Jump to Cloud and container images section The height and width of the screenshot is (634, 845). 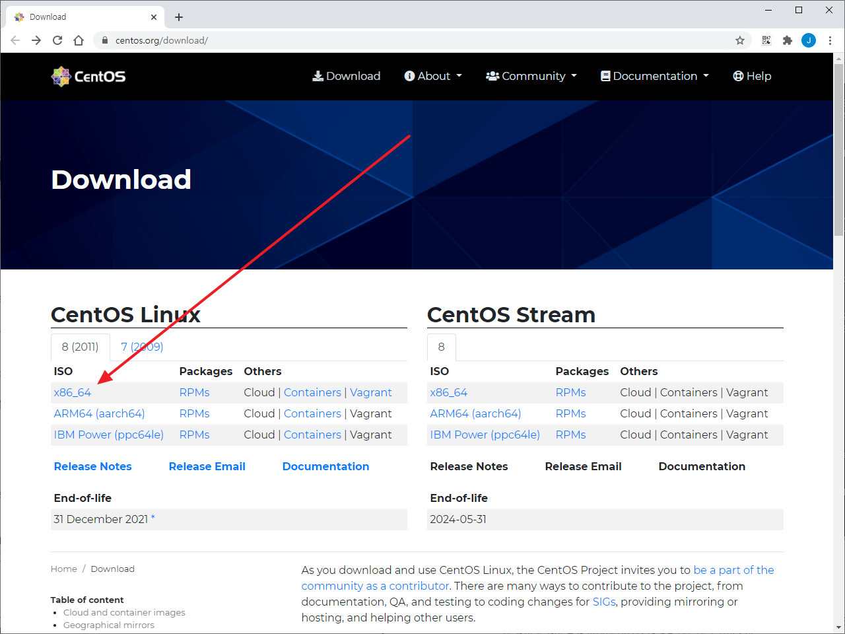[124, 612]
